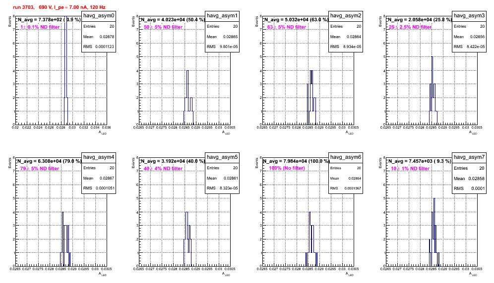Click the N_avg = 4.023e+04 label
This screenshot has height=283, width=494.
[172, 19]
